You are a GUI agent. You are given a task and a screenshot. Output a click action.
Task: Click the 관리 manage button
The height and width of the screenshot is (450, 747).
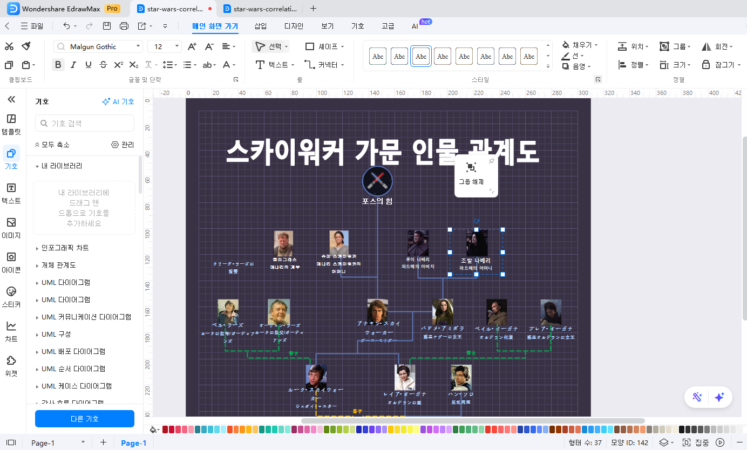tap(123, 145)
